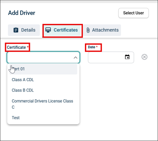
Task: Click the certificate icon on Certificates tab
Action: coord(48,30)
